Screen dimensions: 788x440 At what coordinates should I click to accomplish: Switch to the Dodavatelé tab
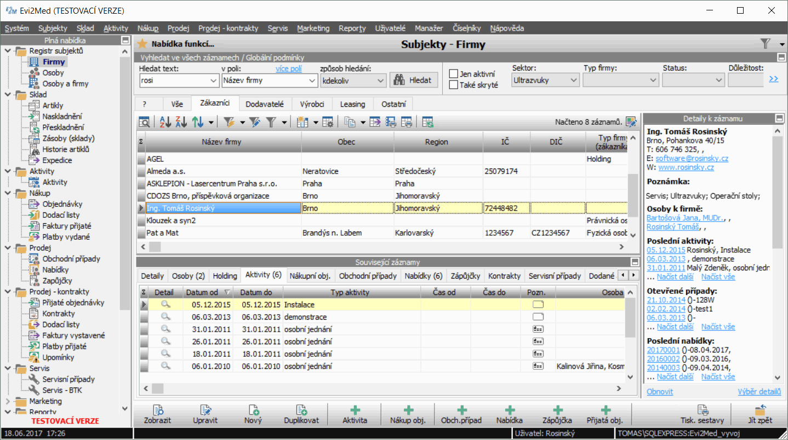point(264,103)
